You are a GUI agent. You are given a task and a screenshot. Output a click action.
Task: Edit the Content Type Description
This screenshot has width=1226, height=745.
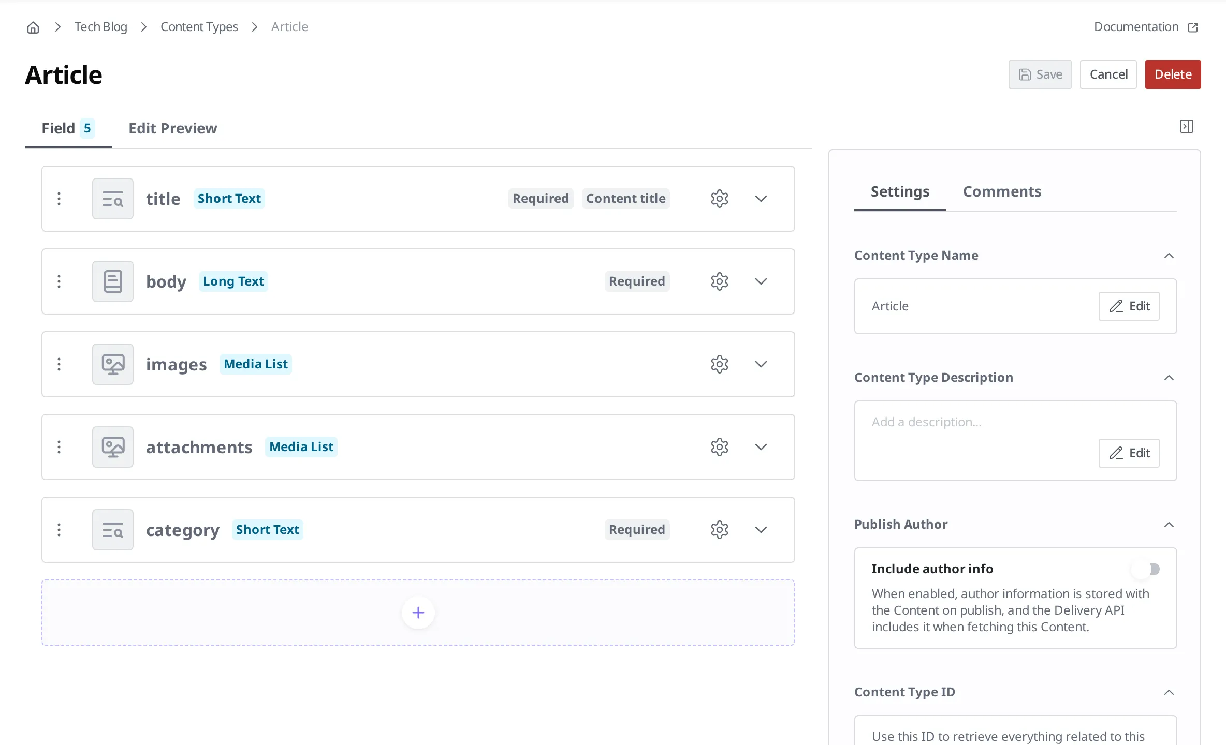(x=1129, y=453)
